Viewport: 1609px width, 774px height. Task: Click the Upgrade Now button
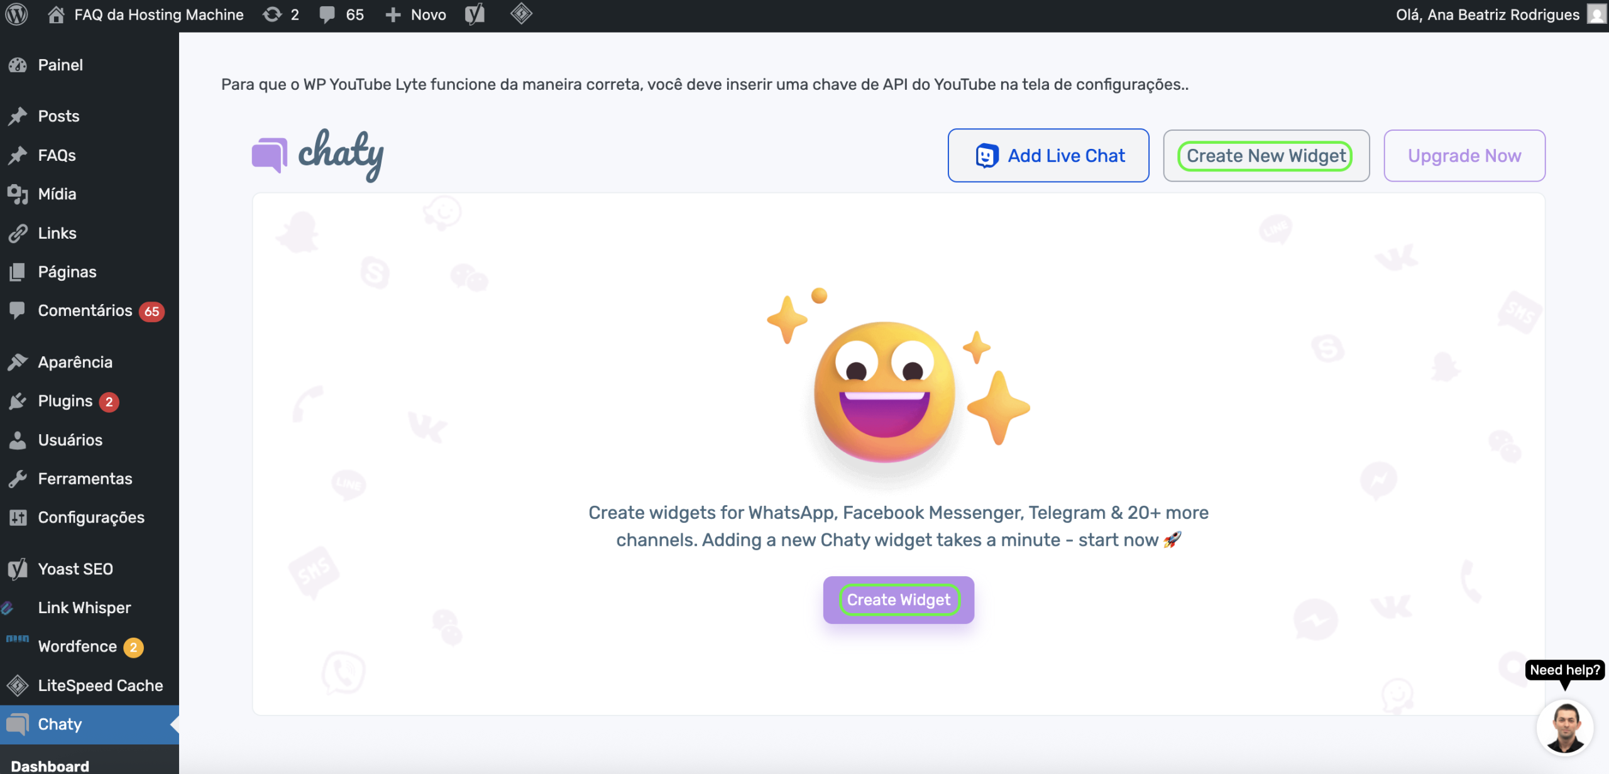point(1464,156)
